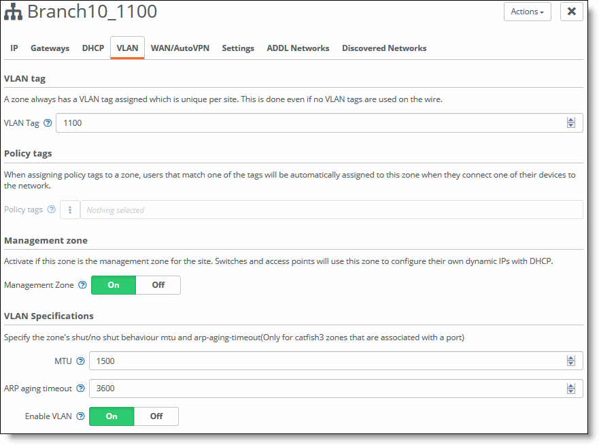Click the VLAN Tag spinner arrows

point(570,123)
